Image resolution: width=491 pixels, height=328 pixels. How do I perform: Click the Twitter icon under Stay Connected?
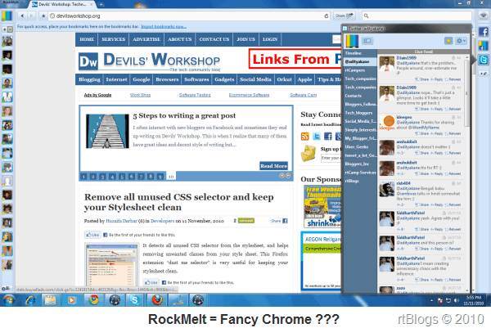(317, 136)
